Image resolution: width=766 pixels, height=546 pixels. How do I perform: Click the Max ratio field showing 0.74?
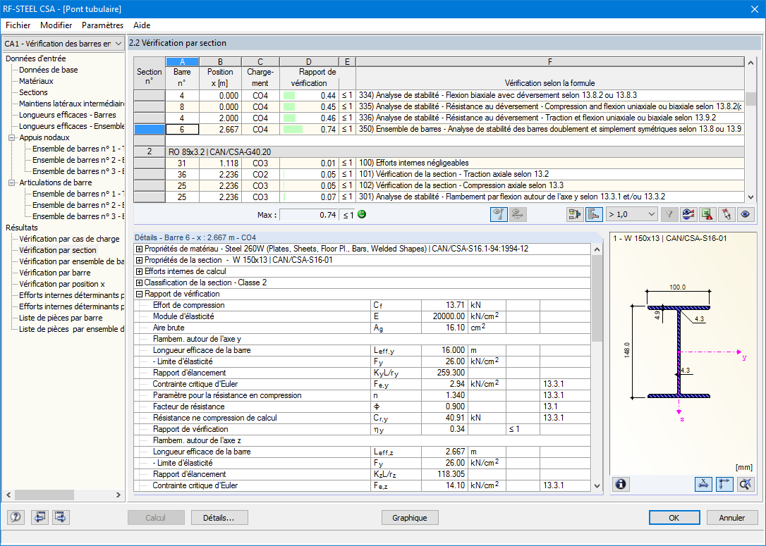click(309, 215)
